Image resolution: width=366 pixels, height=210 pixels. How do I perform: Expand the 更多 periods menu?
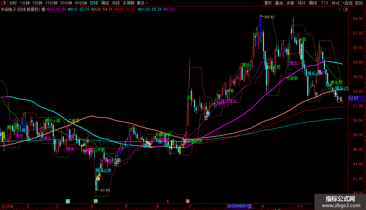click(142, 3)
